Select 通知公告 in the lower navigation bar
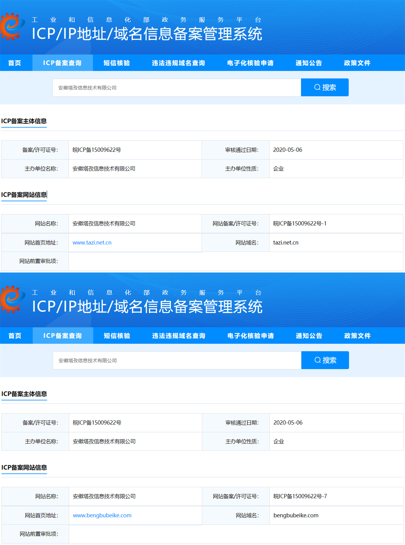The width and height of the screenshot is (405, 545). click(x=309, y=336)
